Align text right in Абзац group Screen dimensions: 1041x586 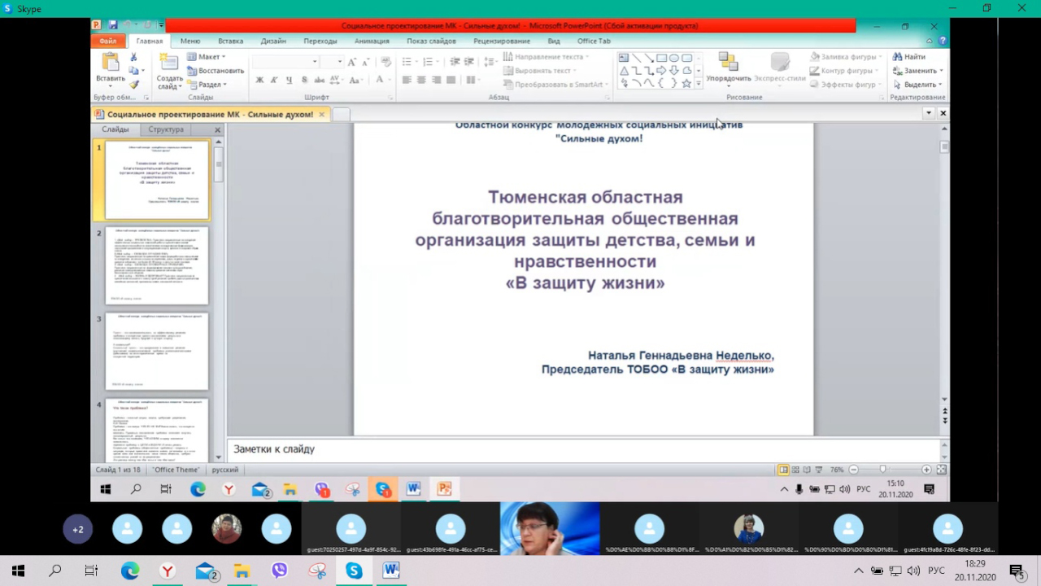pos(436,80)
